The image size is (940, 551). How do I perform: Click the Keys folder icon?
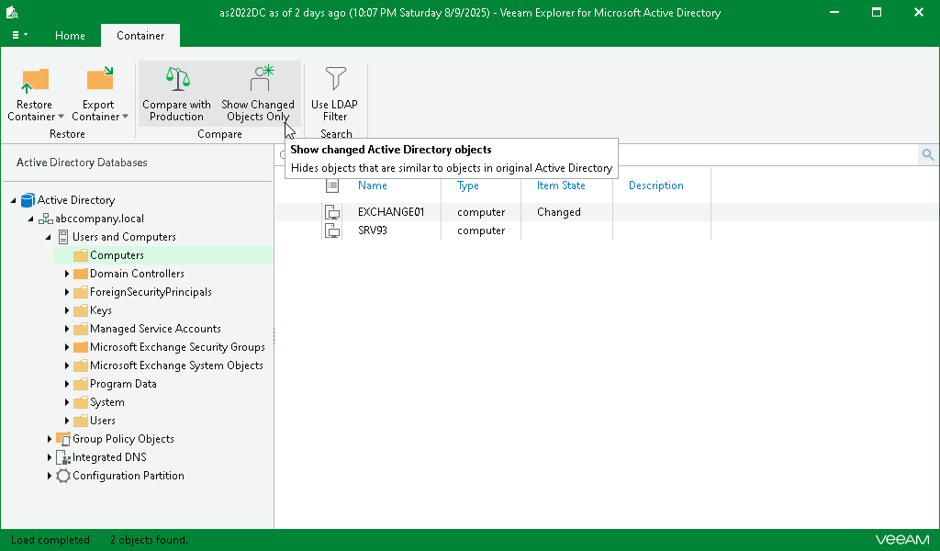click(81, 310)
